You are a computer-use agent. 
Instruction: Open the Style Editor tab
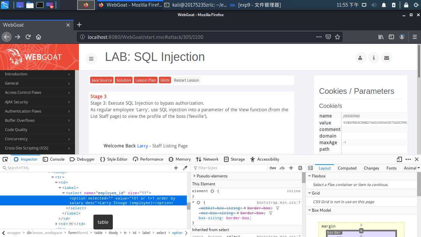(x=113, y=159)
